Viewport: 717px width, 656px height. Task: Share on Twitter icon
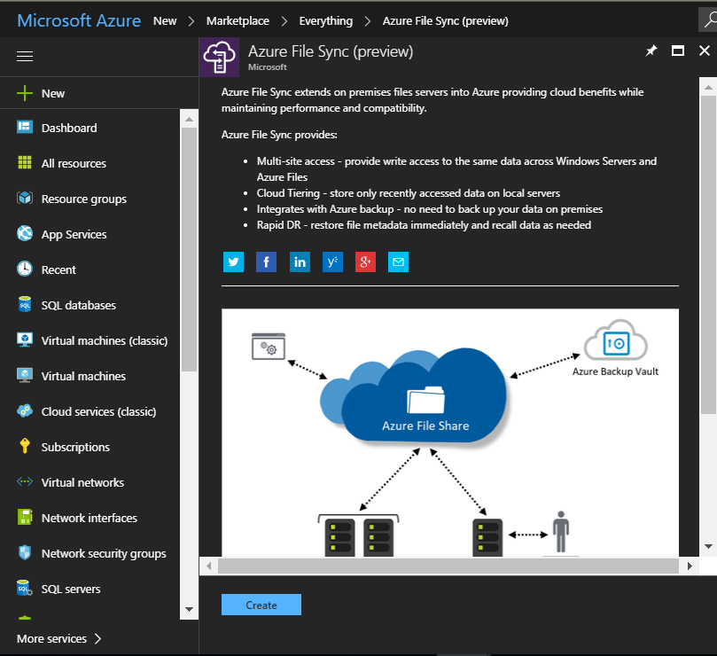(x=233, y=262)
